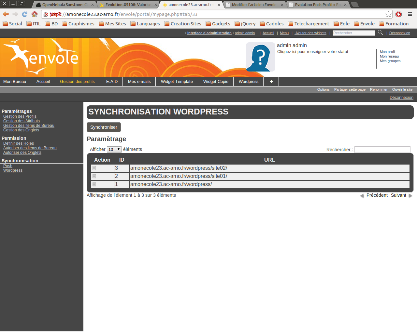Click the action icon for site01 row
Screen dimensions: 417x333
point(94,176)
